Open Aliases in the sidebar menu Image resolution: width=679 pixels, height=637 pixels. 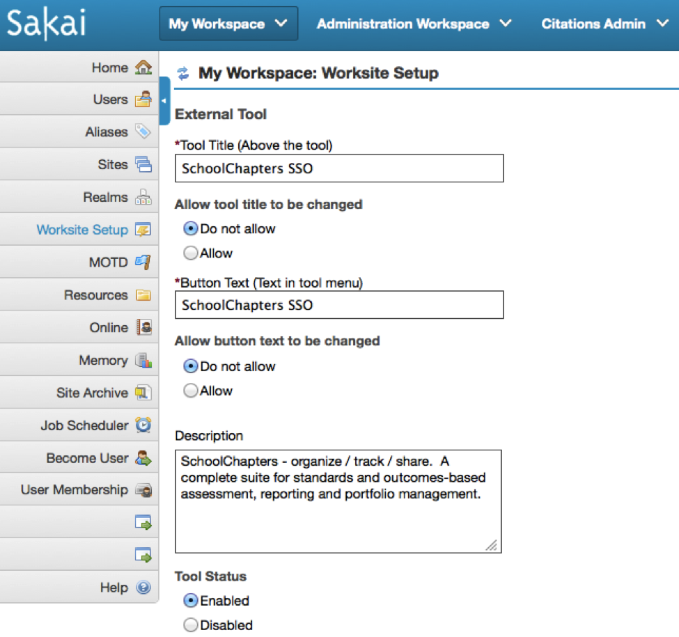107,132
